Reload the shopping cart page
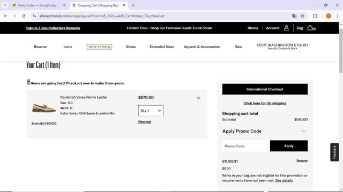This screenshot has height=192, width=343. (x=24, y=16)
